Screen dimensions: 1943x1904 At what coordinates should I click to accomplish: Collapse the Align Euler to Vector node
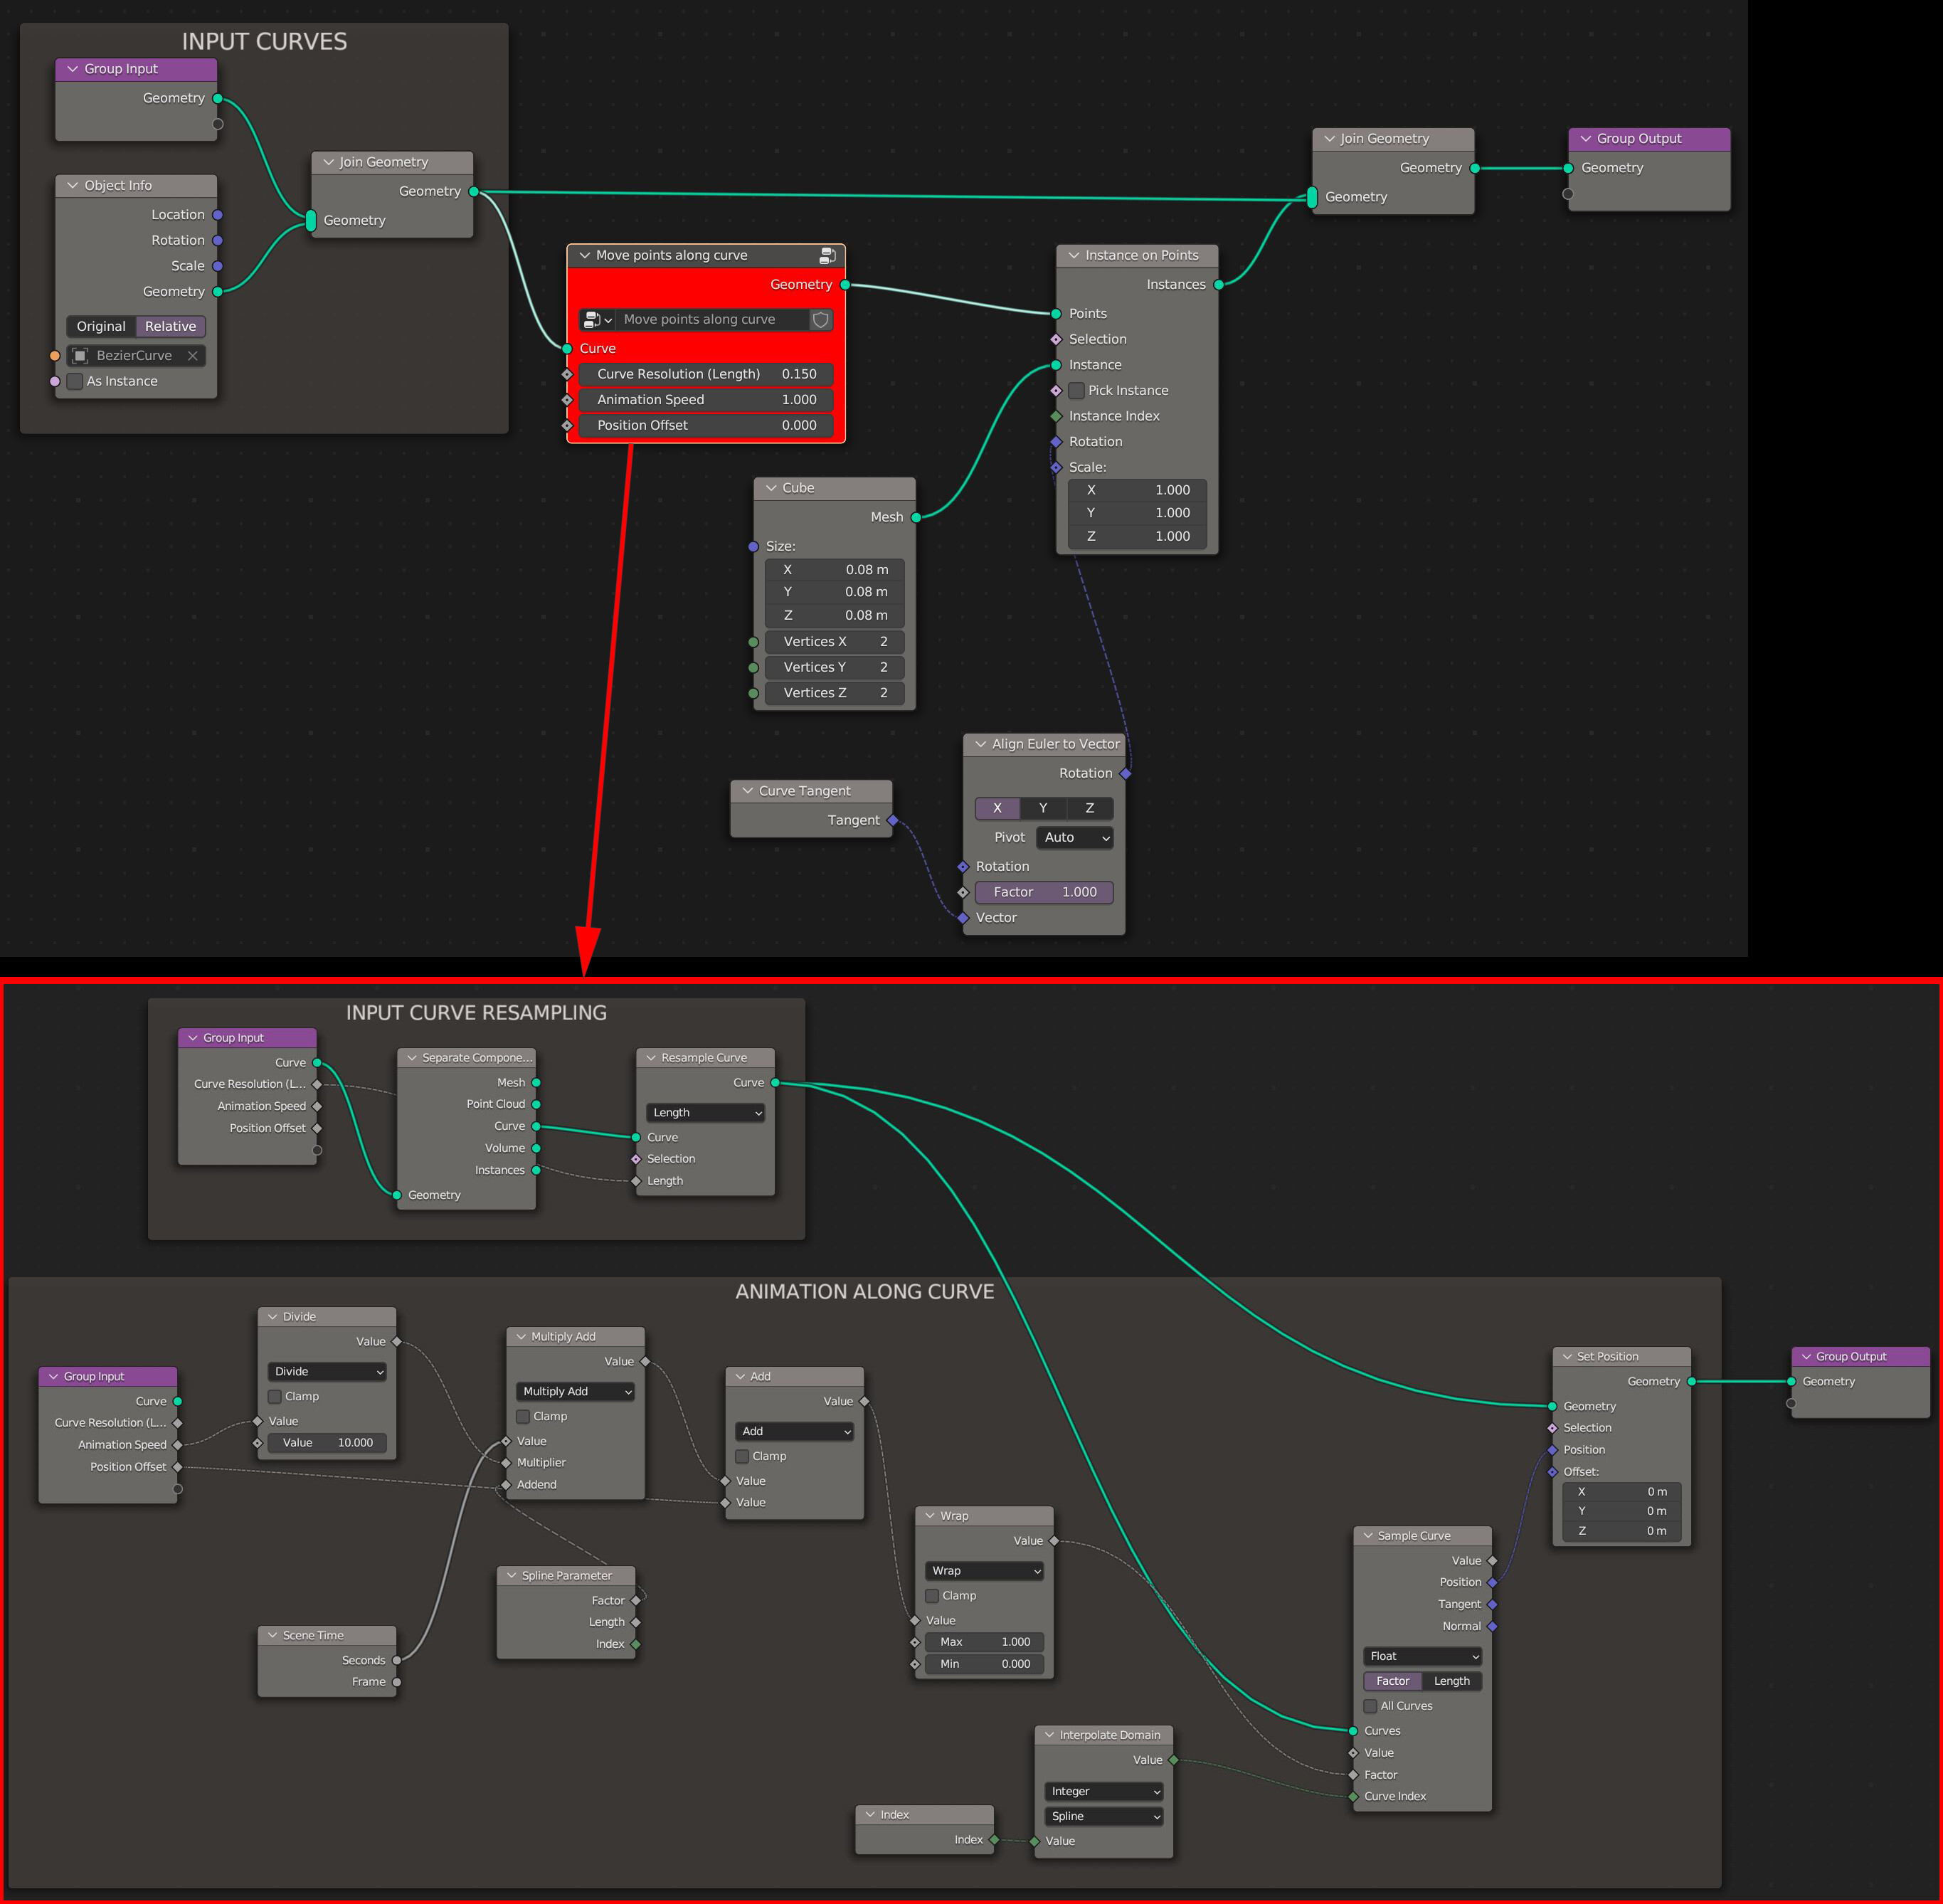point(981,744)
